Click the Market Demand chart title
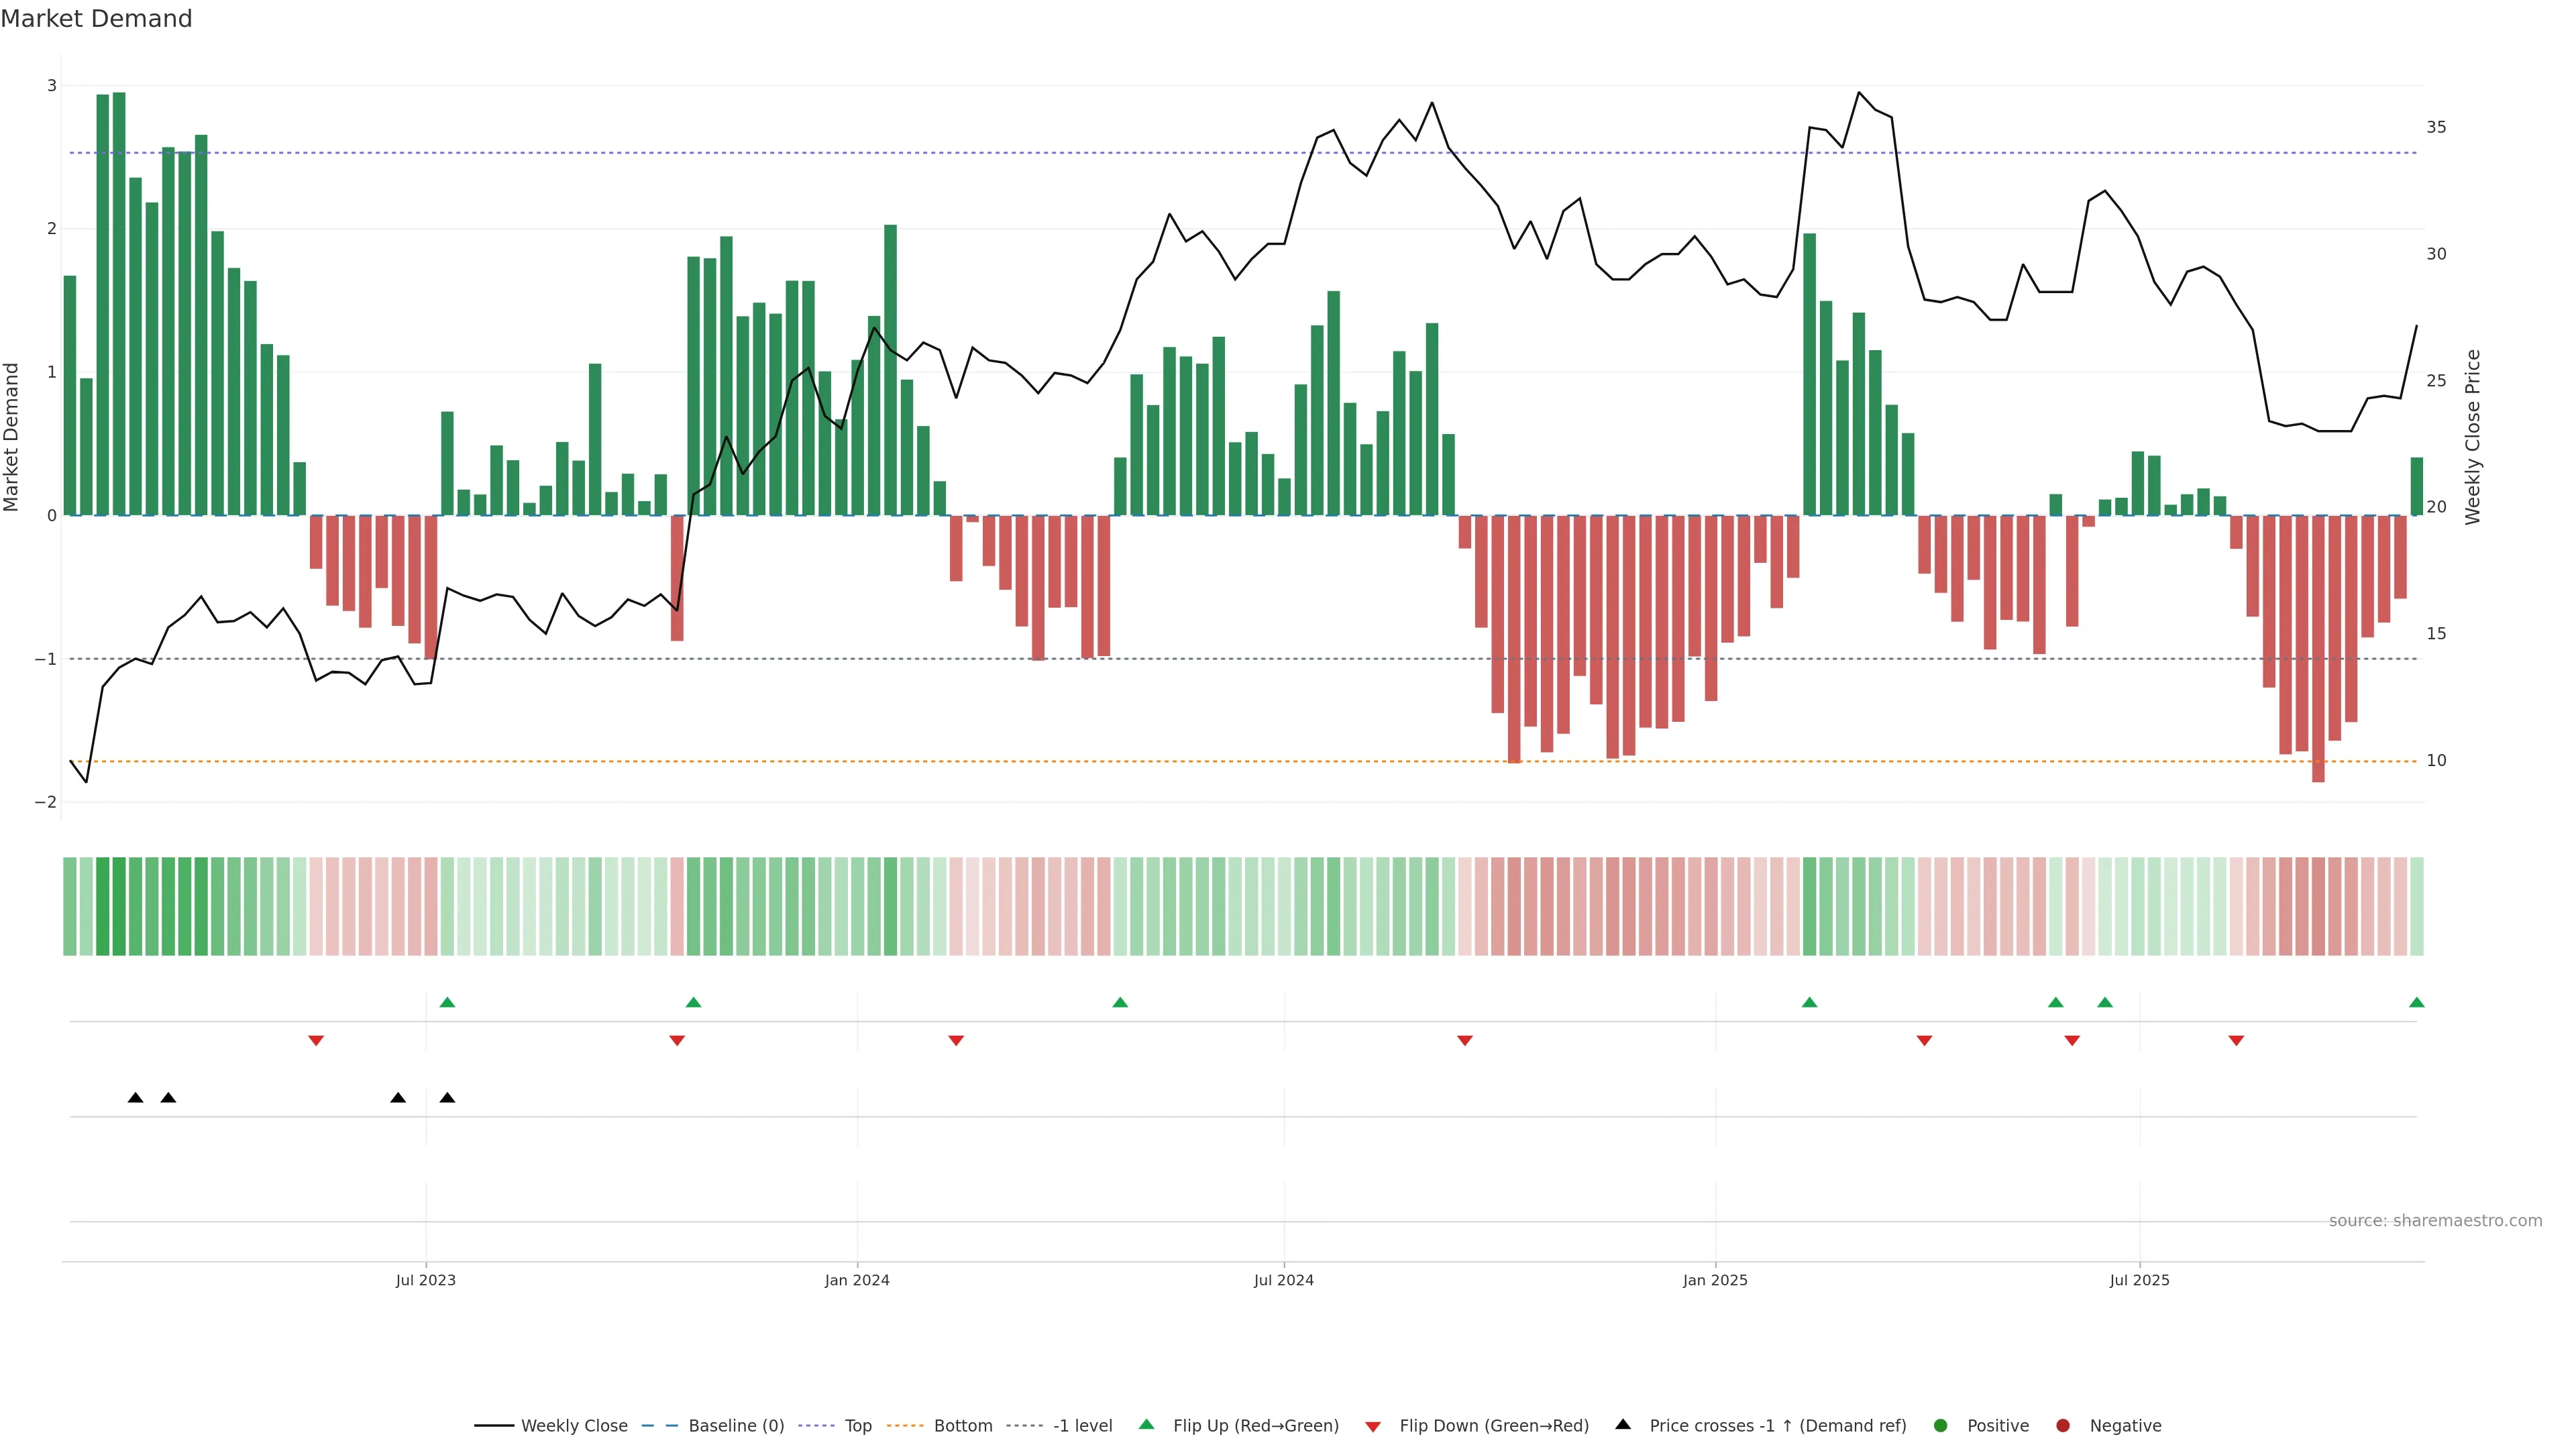2576x1449 pixels. (96, 19)
